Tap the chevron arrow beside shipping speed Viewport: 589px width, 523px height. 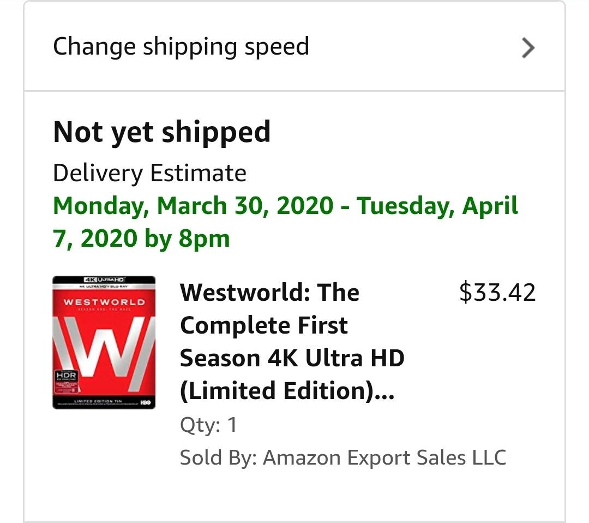527,48
